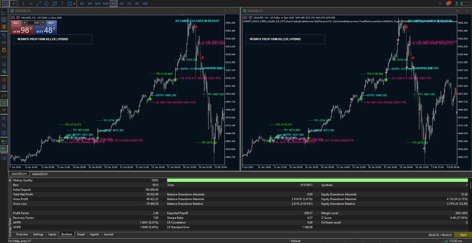Toggle chart auto scroll to end
Image resolution: width=472 pixels, height=243 pixels.
(4, 141)
